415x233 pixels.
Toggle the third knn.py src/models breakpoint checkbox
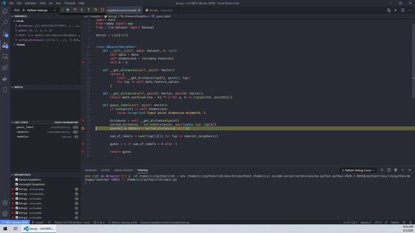pyautogui.click(x=17, y=208)
